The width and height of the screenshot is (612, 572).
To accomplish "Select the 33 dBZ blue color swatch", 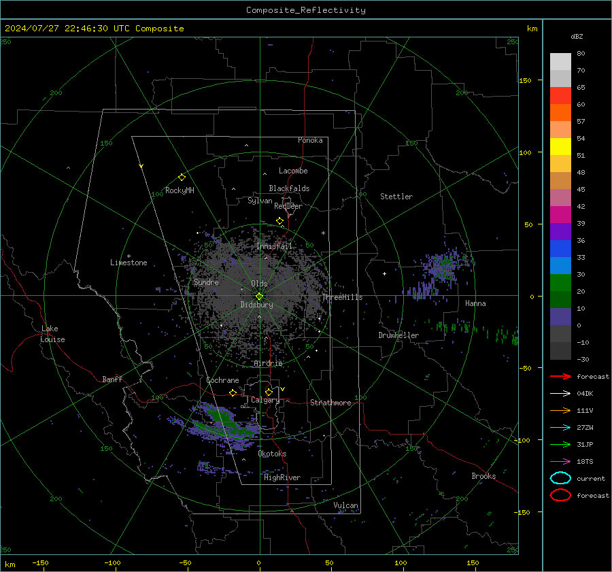I will coord(560,249).
